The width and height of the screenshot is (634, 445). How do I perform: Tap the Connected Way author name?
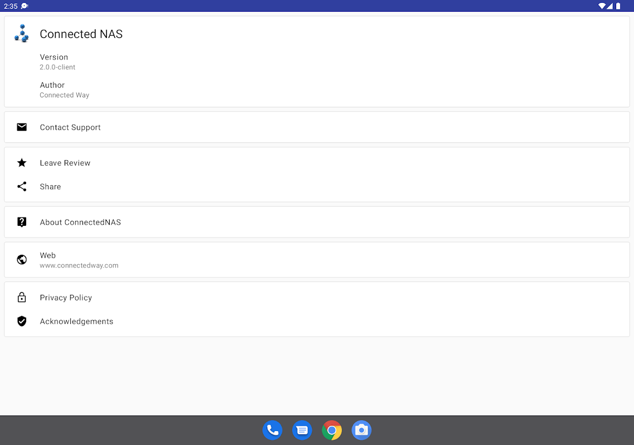pos(64,95)
